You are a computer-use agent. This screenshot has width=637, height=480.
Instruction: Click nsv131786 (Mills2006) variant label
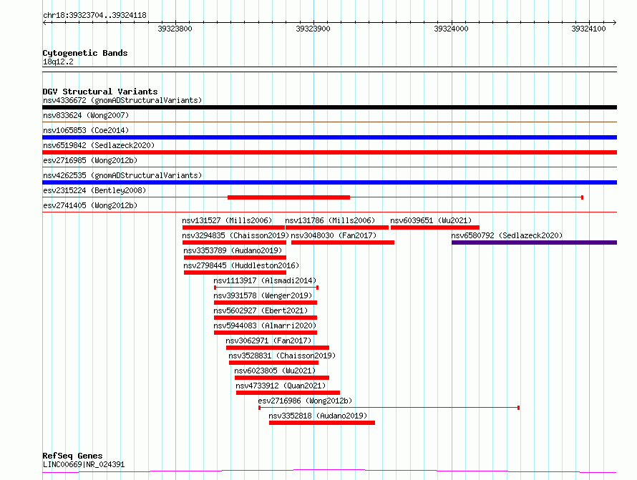point(330,220)
